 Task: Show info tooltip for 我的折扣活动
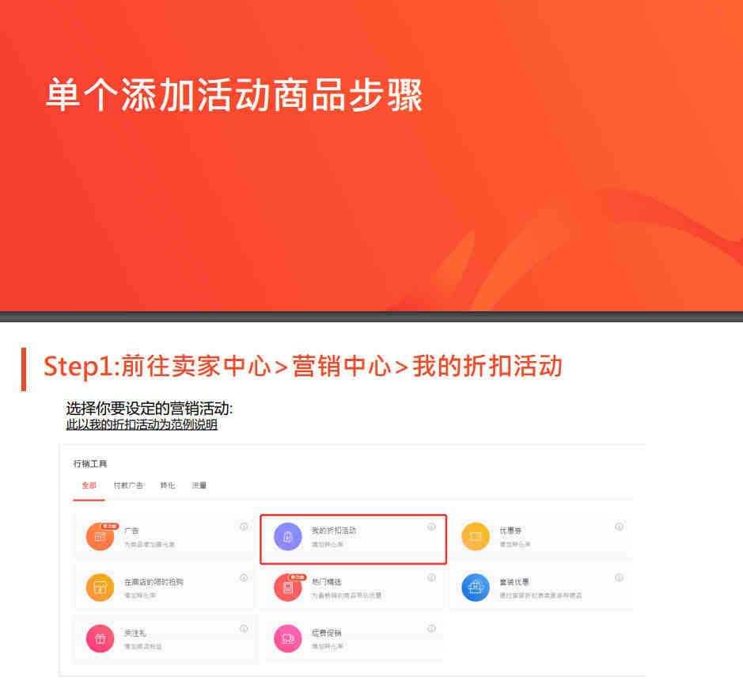pyautogui.click(x=431, y=527)
